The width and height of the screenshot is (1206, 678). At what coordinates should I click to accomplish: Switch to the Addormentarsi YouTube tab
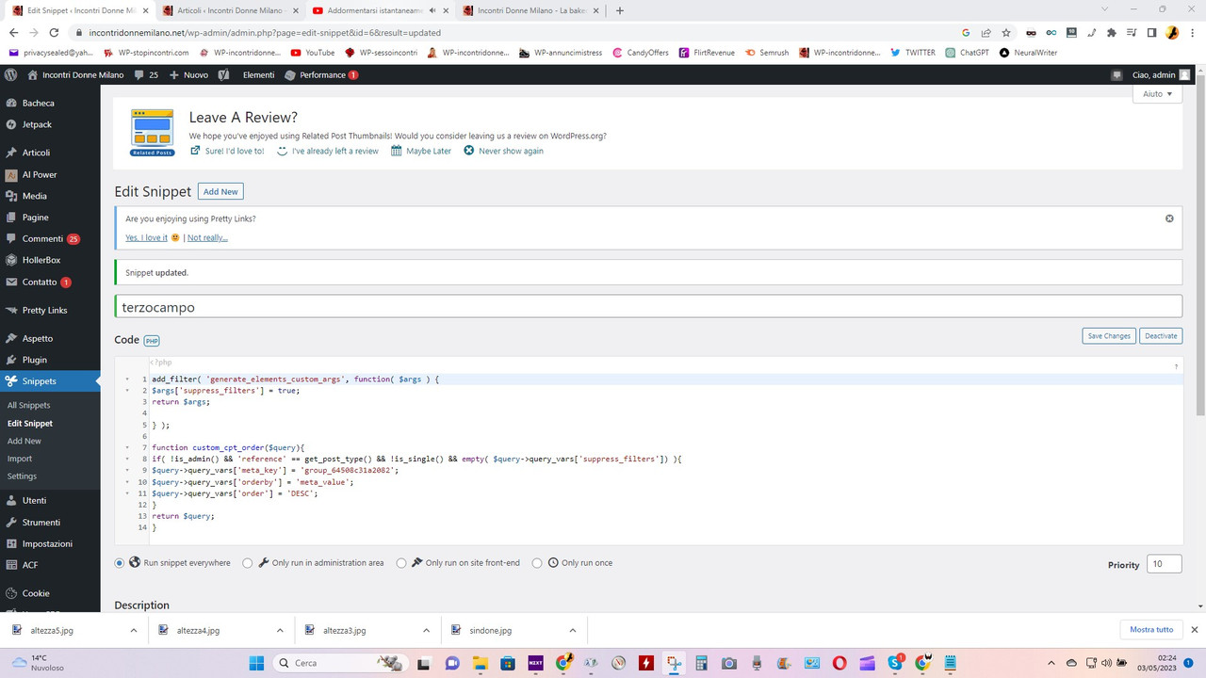click(378, 10)
